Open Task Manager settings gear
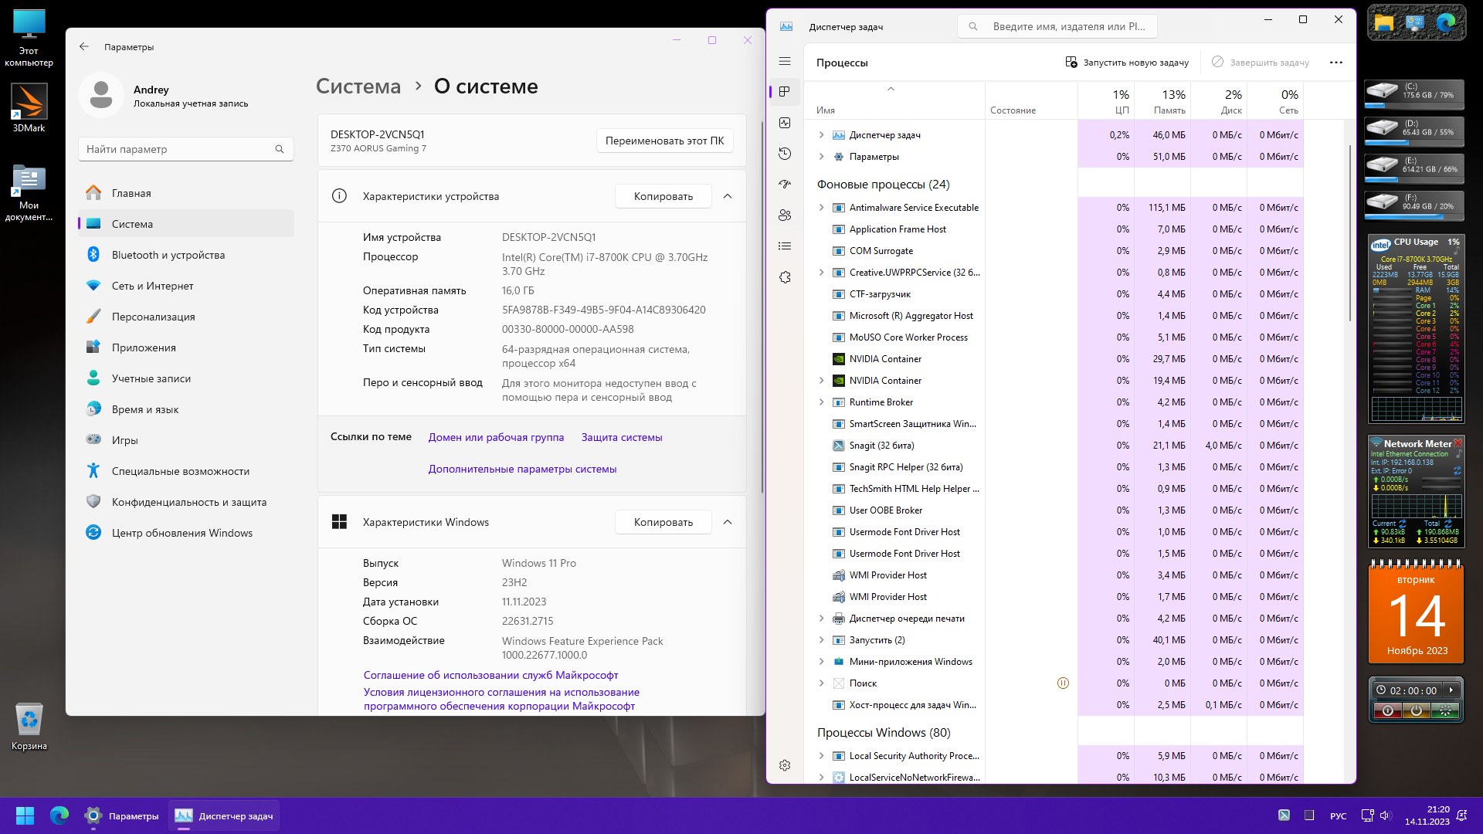Screen dimensions: 1483x834 [785, 765]
